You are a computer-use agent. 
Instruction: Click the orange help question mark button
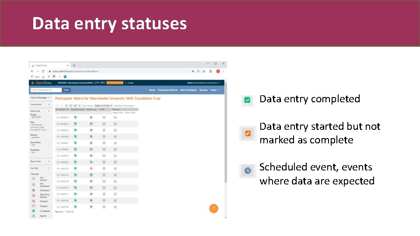pos(213,208)
